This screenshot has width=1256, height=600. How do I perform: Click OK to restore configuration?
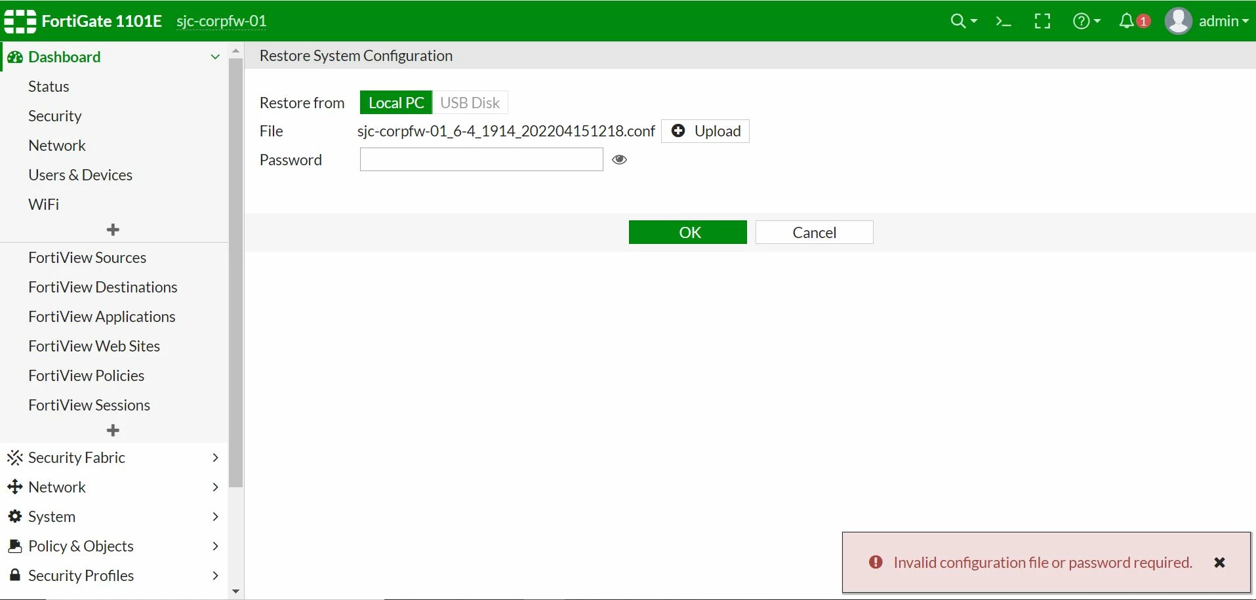pos(687,232)
